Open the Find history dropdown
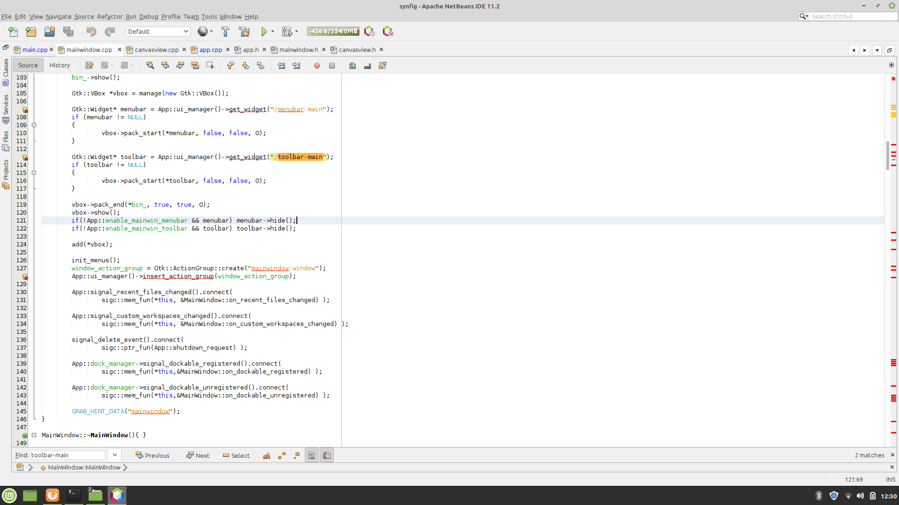Image resolution: width=899 pixels, height=505 pixels. point(114,454)
